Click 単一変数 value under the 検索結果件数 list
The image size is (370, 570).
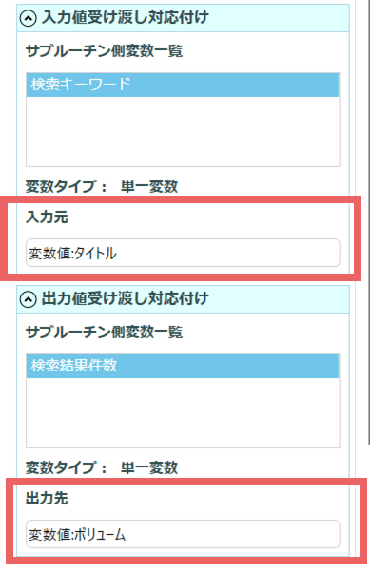(149, 467)
